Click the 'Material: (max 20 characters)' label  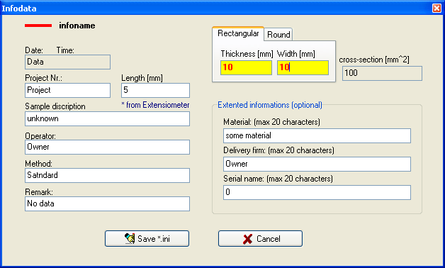pos(271,122)
